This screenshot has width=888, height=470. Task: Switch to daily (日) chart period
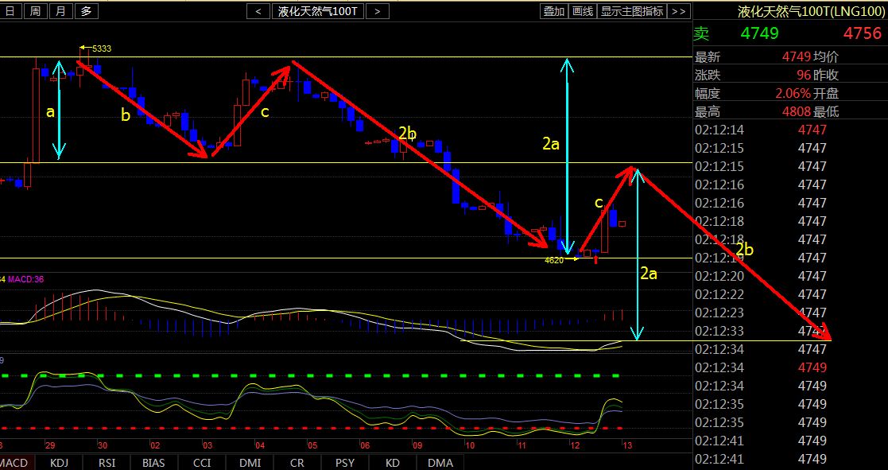(9, 11)
